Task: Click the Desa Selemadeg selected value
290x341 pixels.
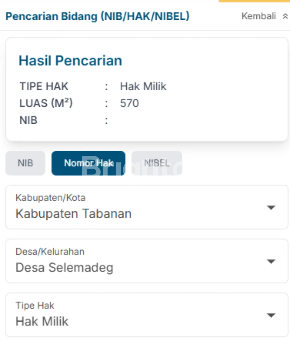Action: click(x=64, y=268)
